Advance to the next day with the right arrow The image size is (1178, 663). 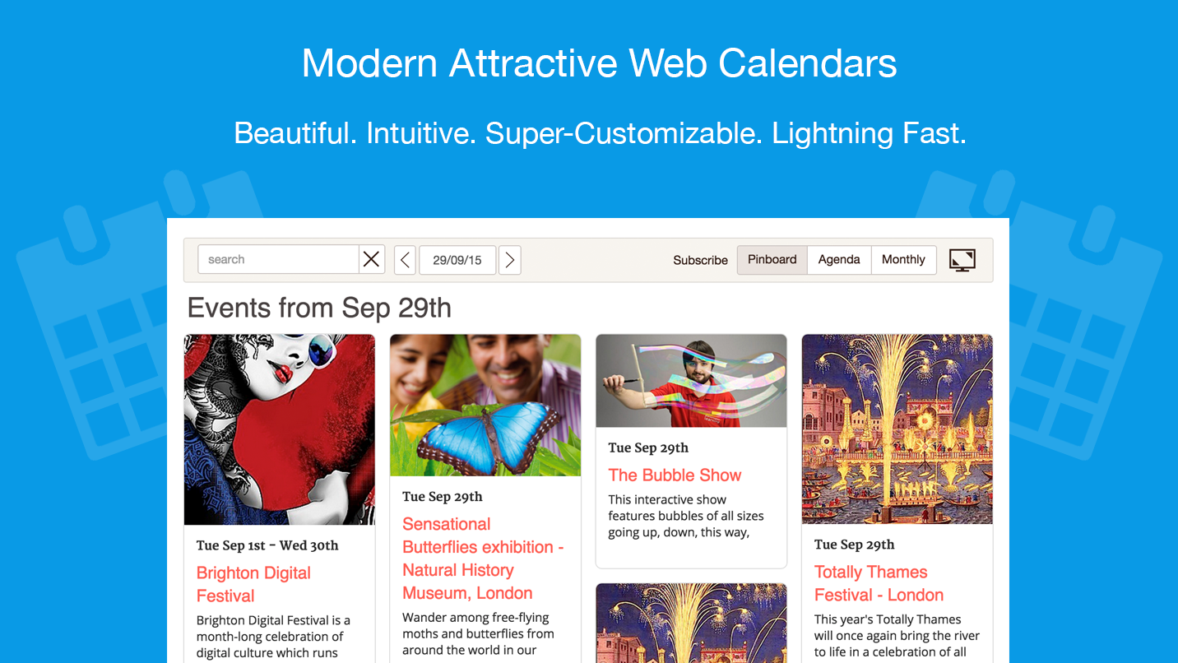(509, 259)
